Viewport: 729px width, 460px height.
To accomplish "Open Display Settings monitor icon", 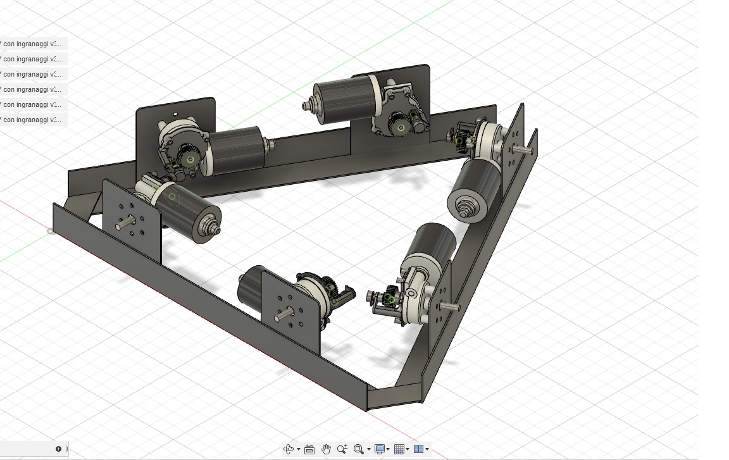I will [380, 449].
